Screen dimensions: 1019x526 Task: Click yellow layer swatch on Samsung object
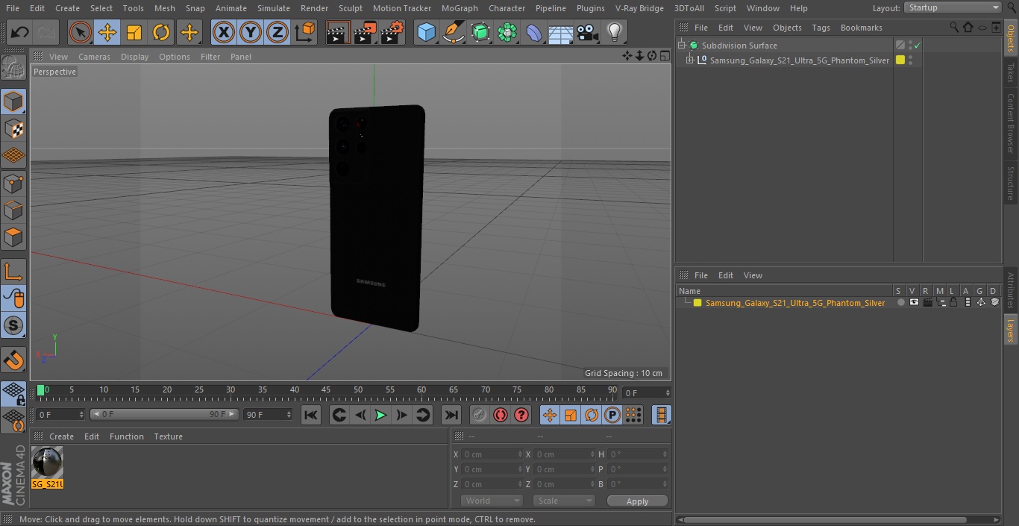tap(900, 60)
